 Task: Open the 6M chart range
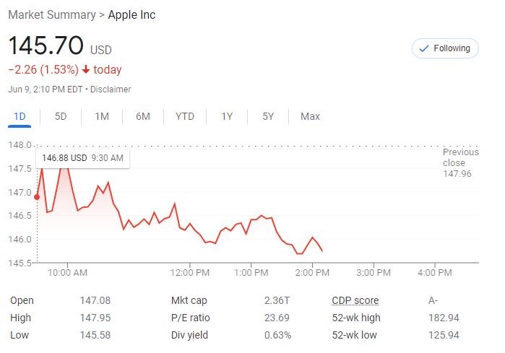142,116
